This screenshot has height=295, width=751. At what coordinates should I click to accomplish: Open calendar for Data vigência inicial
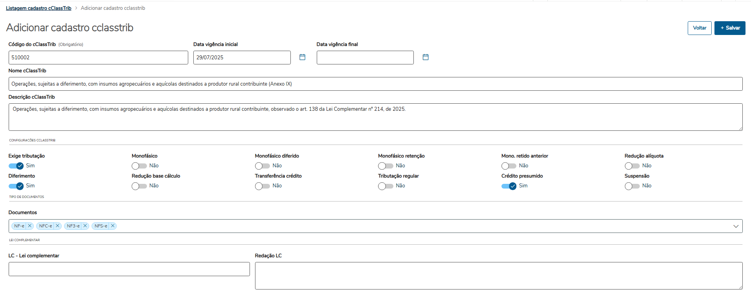(x=302, y=57)
